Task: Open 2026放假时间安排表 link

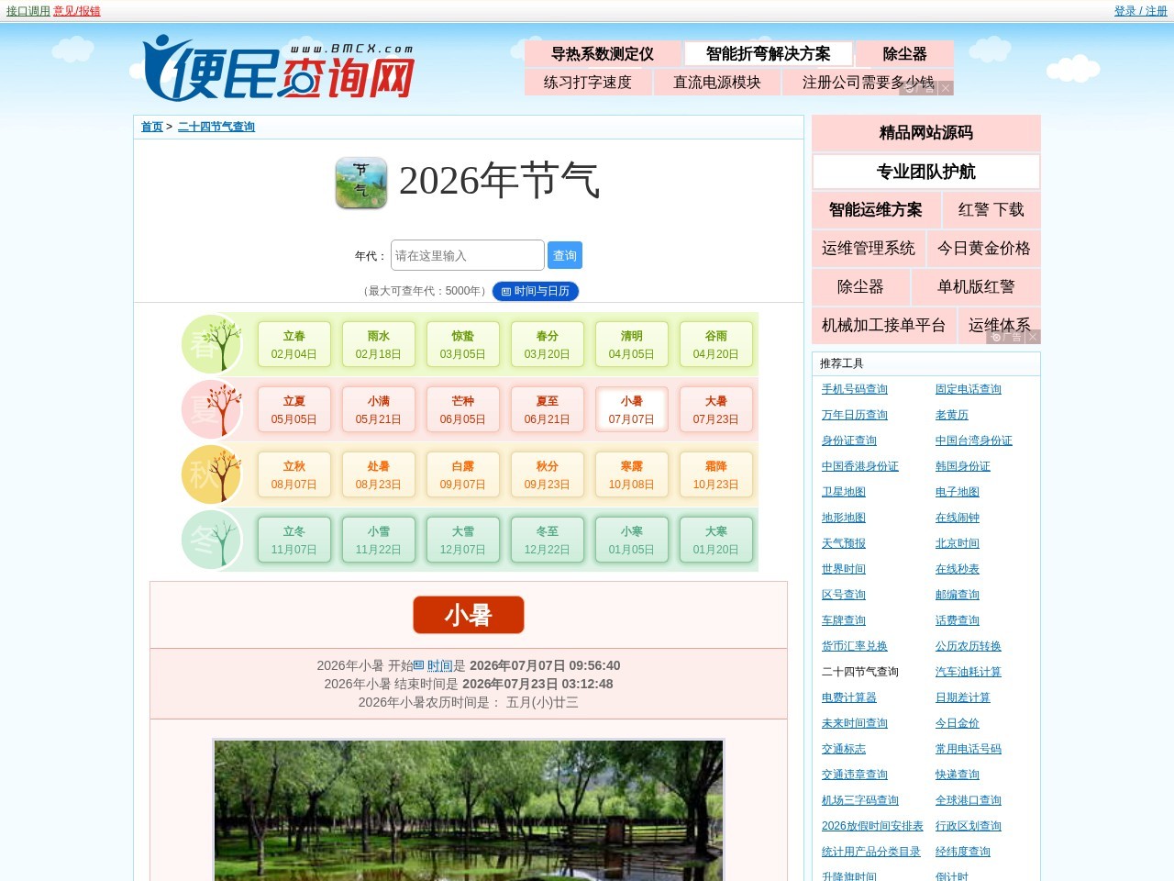Action: 872,826
